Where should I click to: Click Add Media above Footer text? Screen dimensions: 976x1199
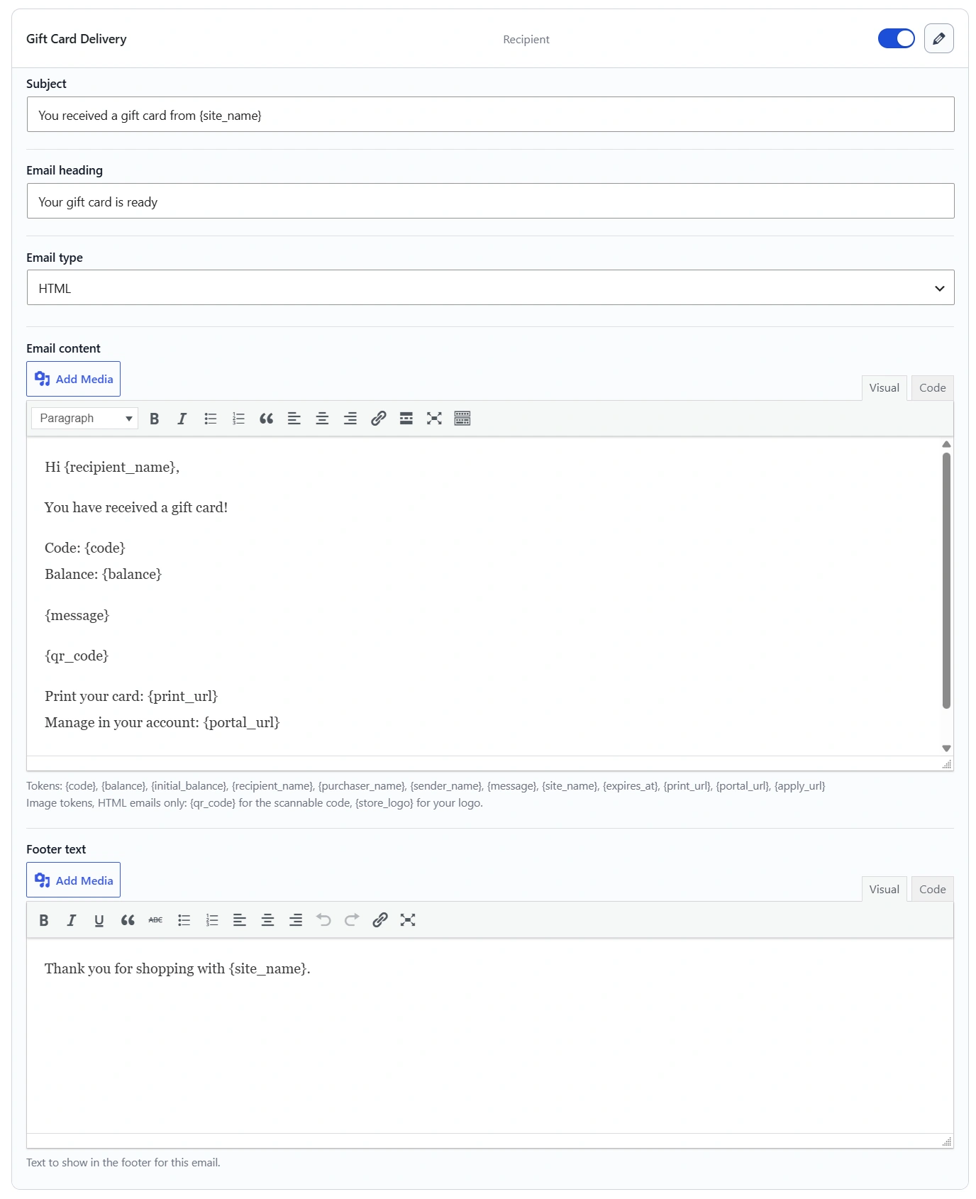point(74,880)
